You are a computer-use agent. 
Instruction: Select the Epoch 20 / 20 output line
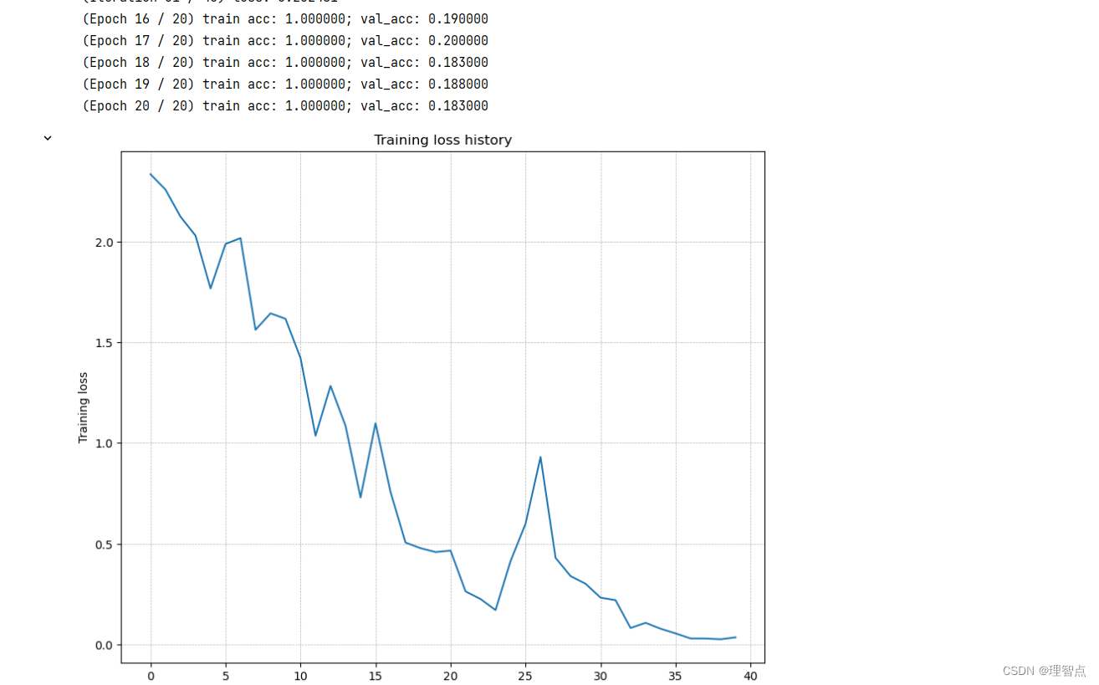285,106
